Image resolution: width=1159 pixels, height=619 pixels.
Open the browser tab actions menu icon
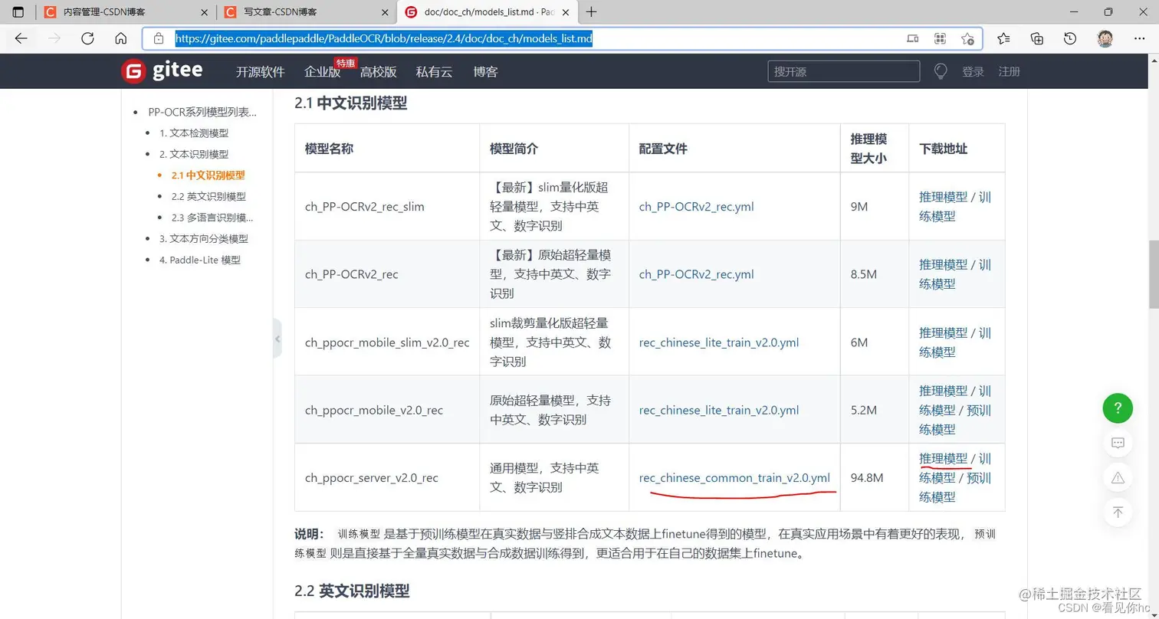(x=18, y=12)
